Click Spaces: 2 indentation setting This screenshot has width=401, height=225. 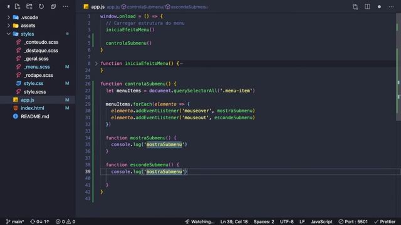point(264,221)
